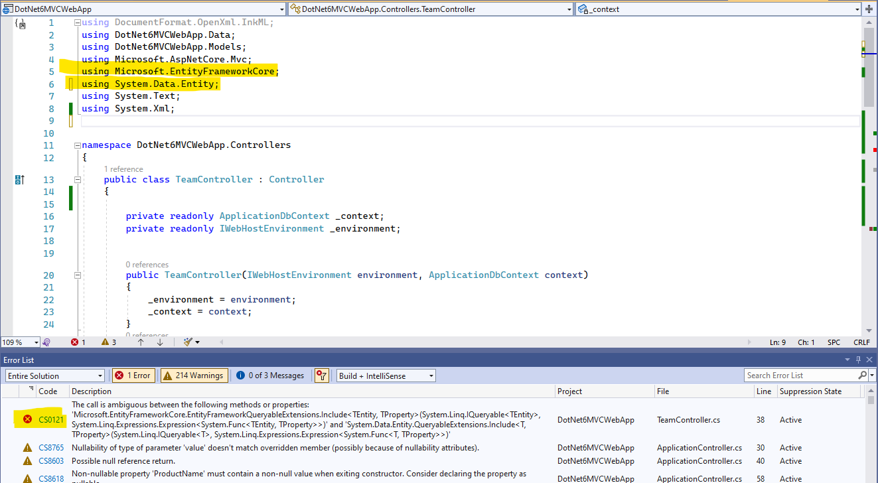
Task: Click the pushpin on the Error List panel
Action: [857, 360]
